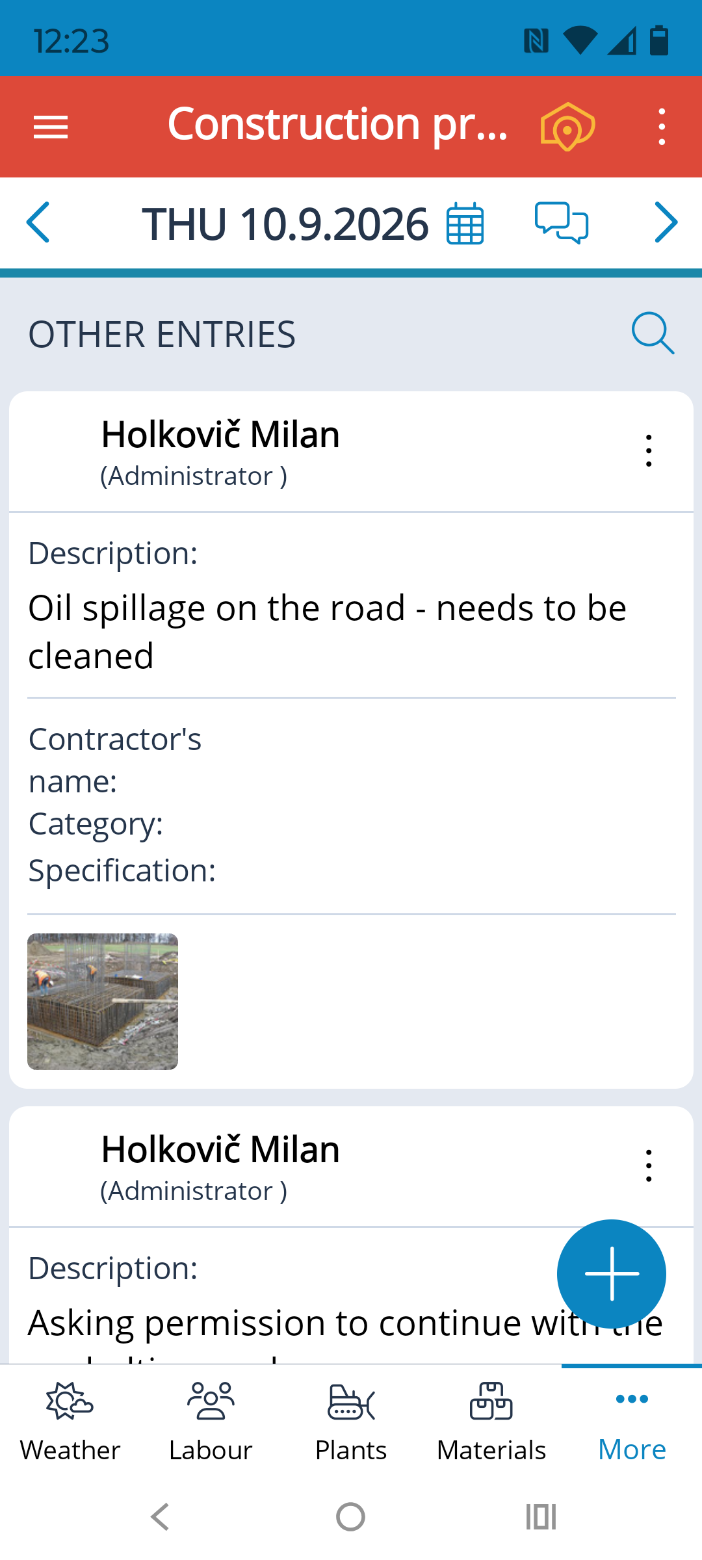Open options menu for permission request entry

coord(649,1166)
